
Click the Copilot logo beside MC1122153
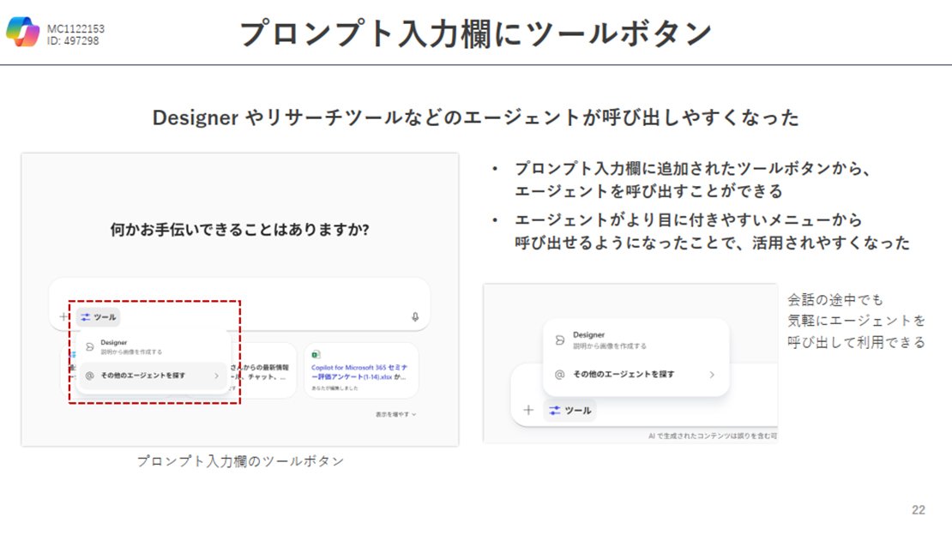(23, 32)
